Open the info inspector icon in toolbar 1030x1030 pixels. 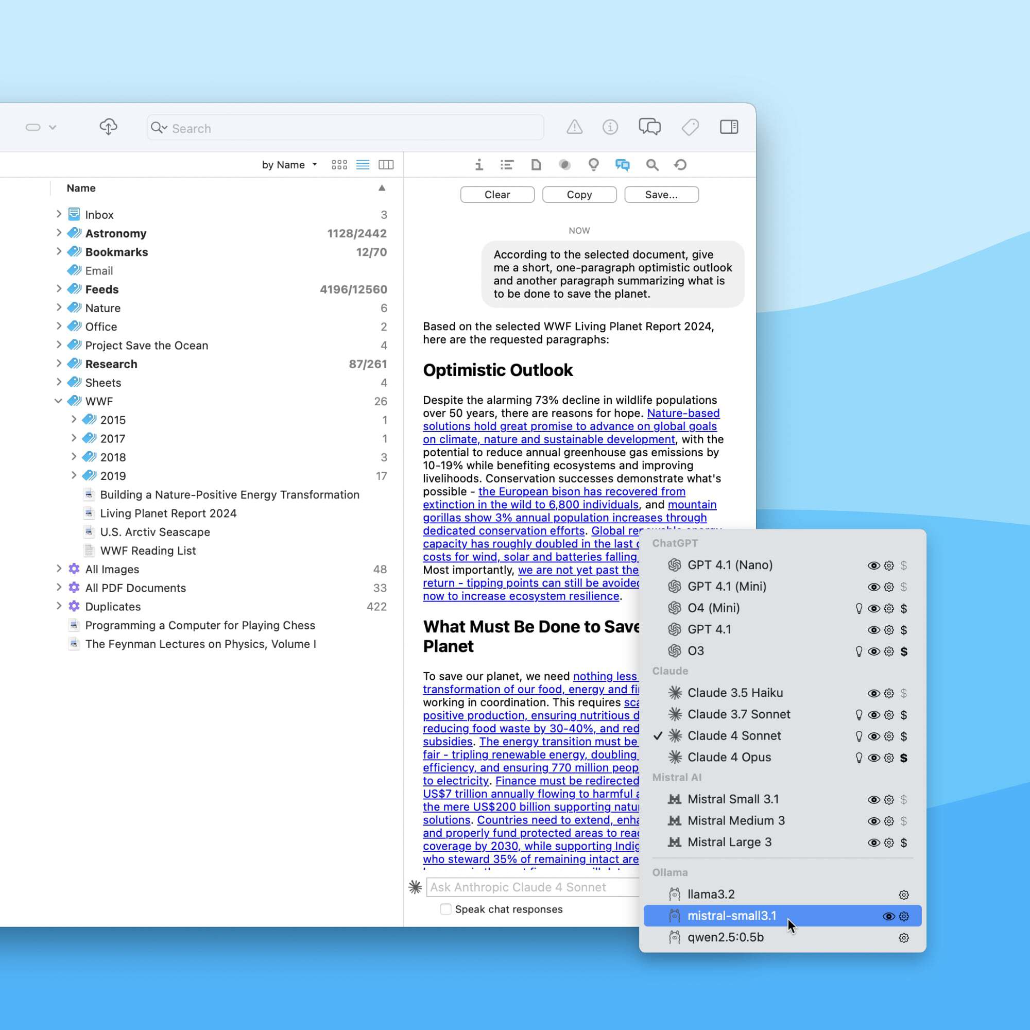(x=610, y=127)
